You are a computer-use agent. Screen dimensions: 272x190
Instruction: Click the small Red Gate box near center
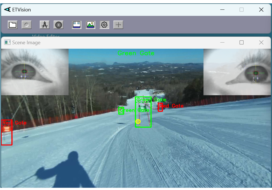pos(160,107)
